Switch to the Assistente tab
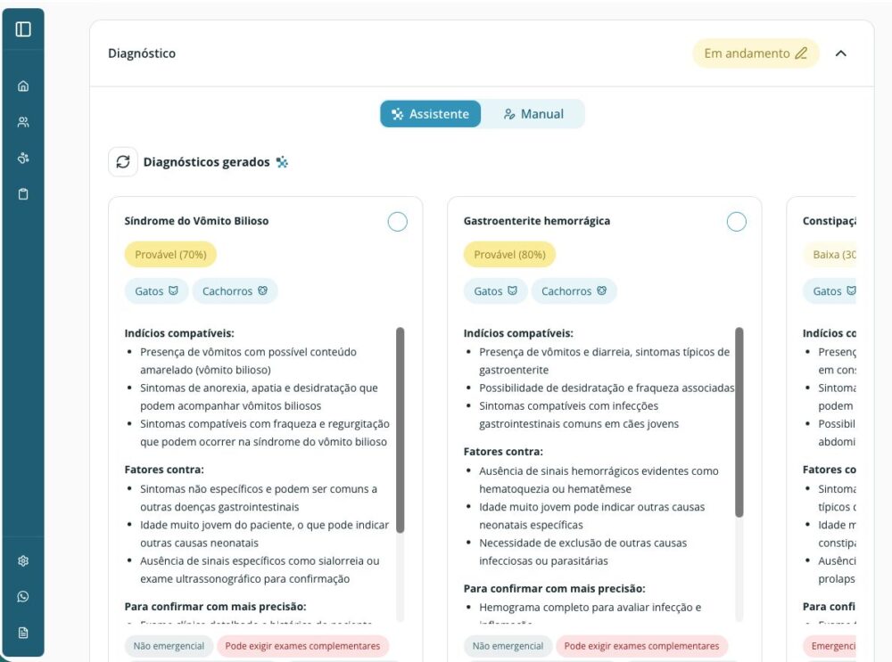 tap(431, 114)
